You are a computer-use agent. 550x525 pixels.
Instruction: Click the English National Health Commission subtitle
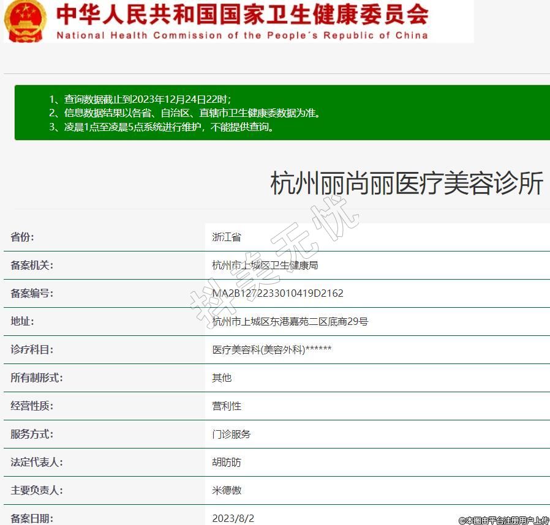[x=242, y=35]
